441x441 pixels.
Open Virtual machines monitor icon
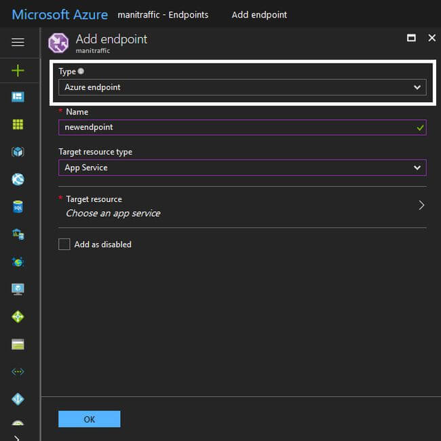[18, 289]
